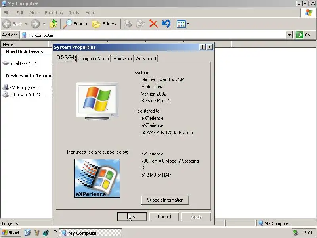Select the virtio-win CD drive
The height and width of the screenshot is (238, 317).
coord(24,95)
